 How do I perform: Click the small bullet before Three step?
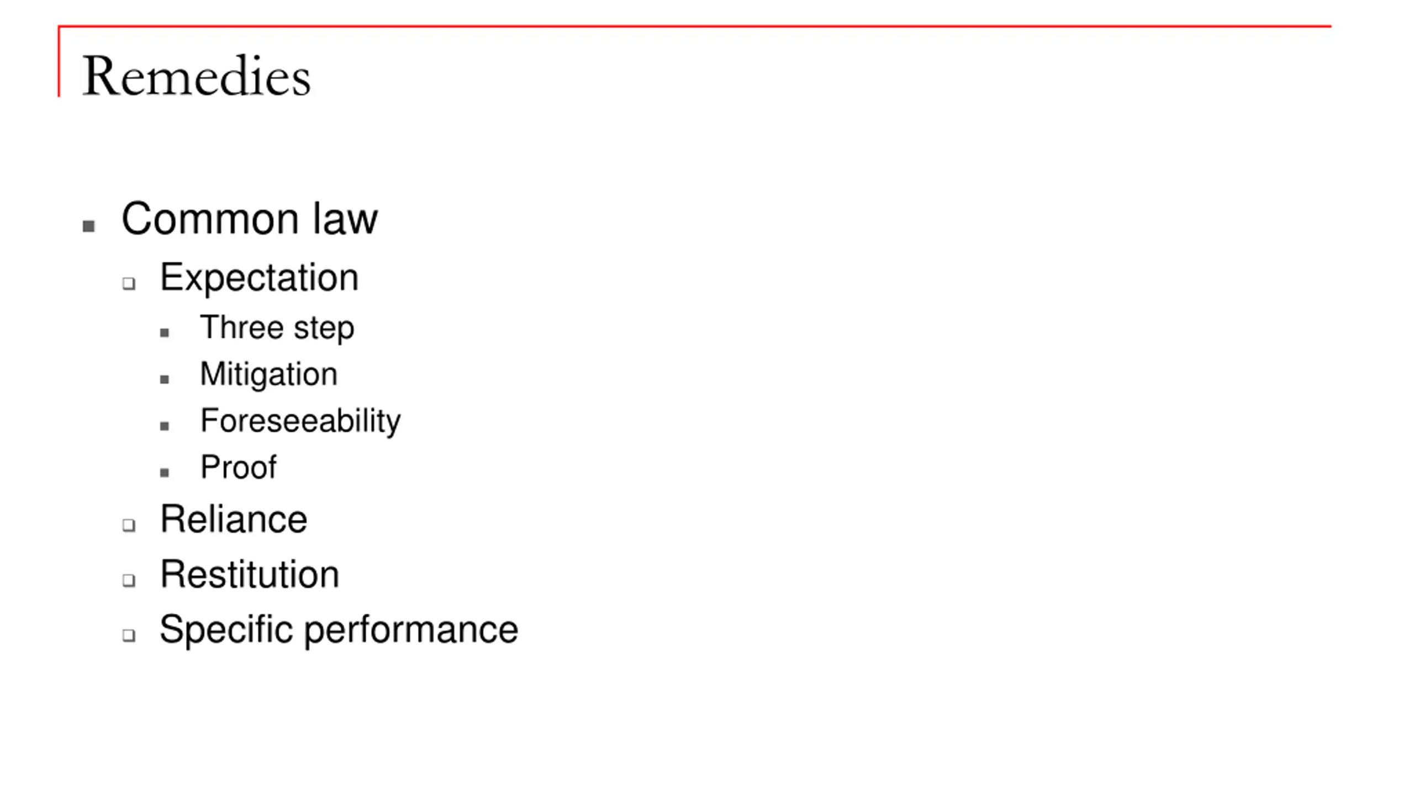[x=164, y=332]
